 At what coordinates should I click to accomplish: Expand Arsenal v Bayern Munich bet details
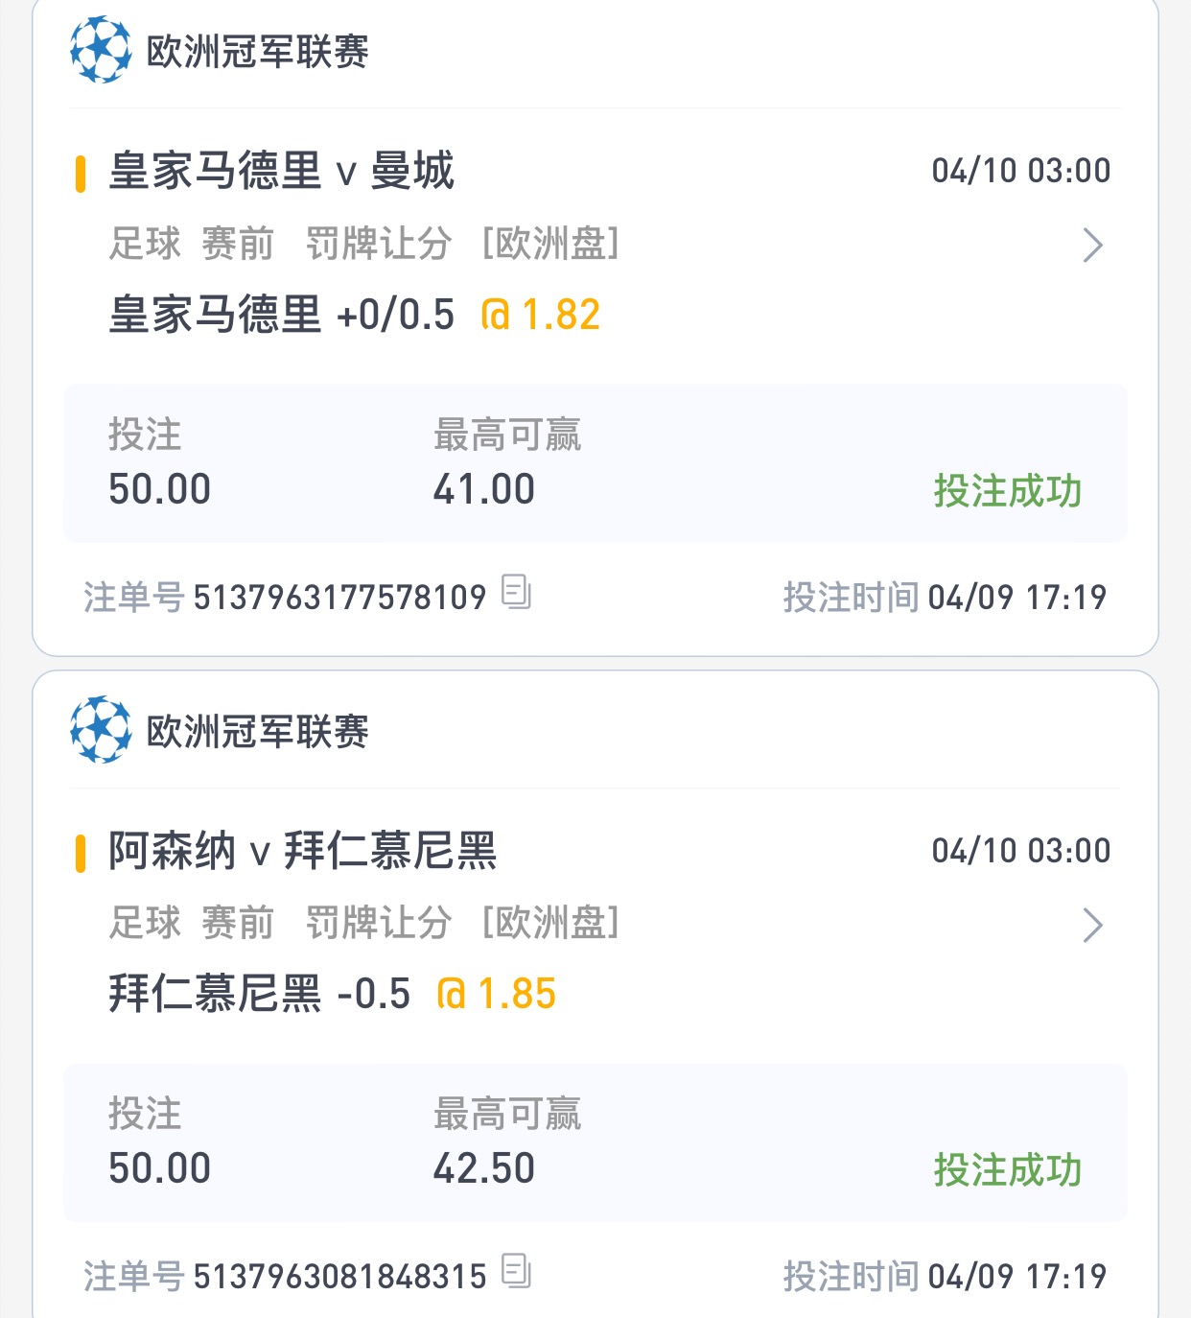(1092, 926)
